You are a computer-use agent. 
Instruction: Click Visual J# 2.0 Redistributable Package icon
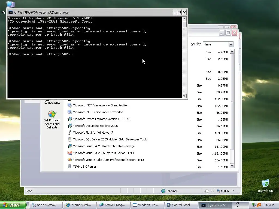[x=69, y=146]
